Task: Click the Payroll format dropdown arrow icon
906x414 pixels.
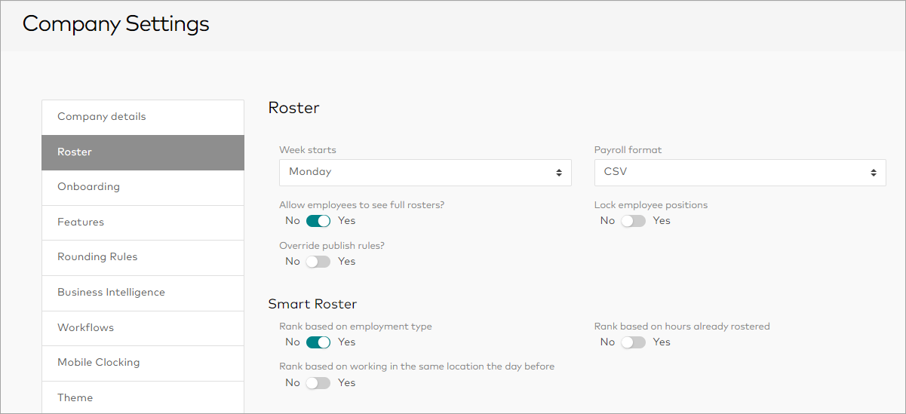Action: 874,173
